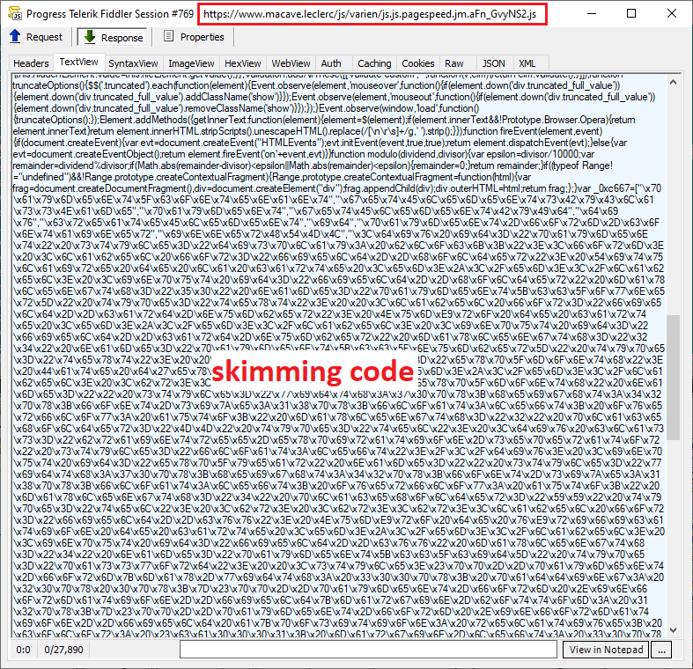Switch to the WebView tab

(291, 63)
